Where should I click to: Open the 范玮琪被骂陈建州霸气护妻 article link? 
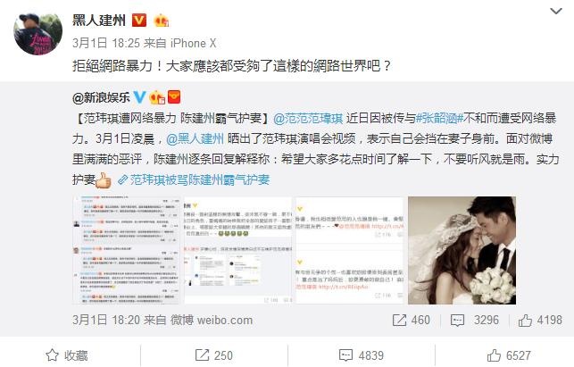click(194, 179)
